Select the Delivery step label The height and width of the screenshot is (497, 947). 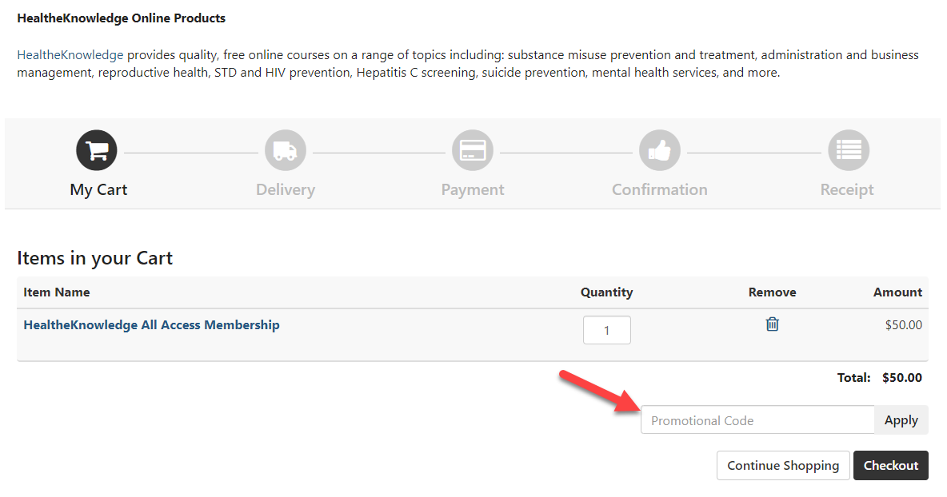[286, 190]
